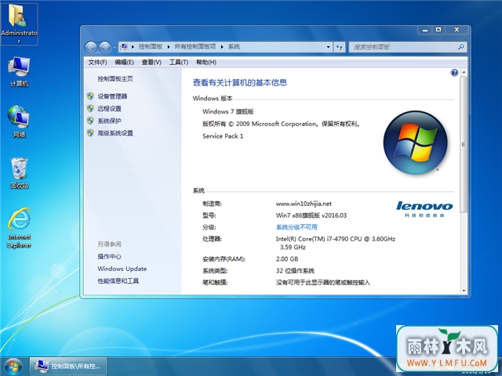The image size is (502, 376).
Task: Select the Intel(R) Core(TM) i7-4790 processor text
Action: [x=335, y=243]
